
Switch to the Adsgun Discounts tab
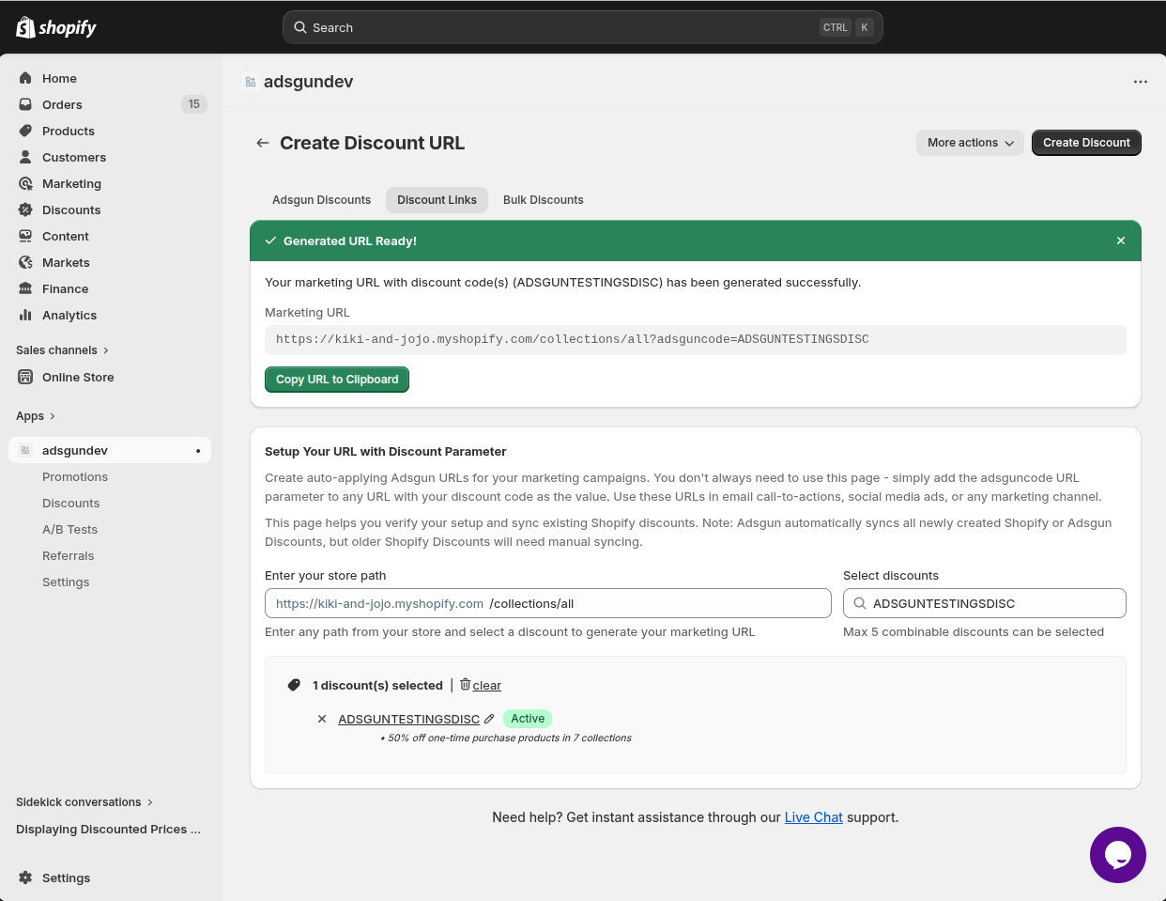pyautogui.click(x=321, y=200)
